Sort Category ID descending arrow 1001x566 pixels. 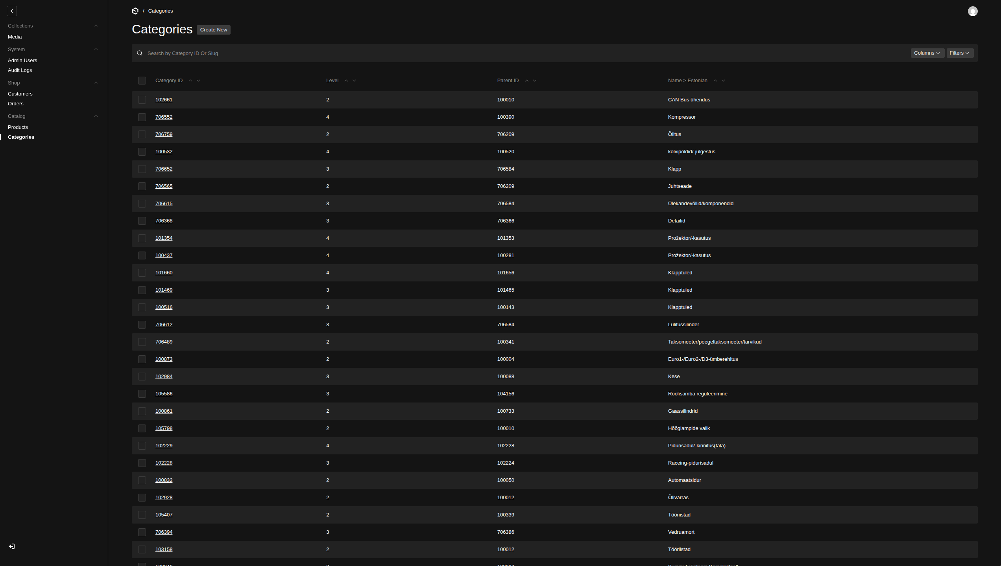tap(198, 81)
